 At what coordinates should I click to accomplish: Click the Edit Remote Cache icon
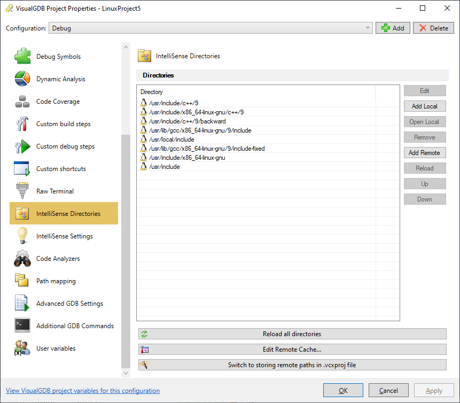point(144,350)
